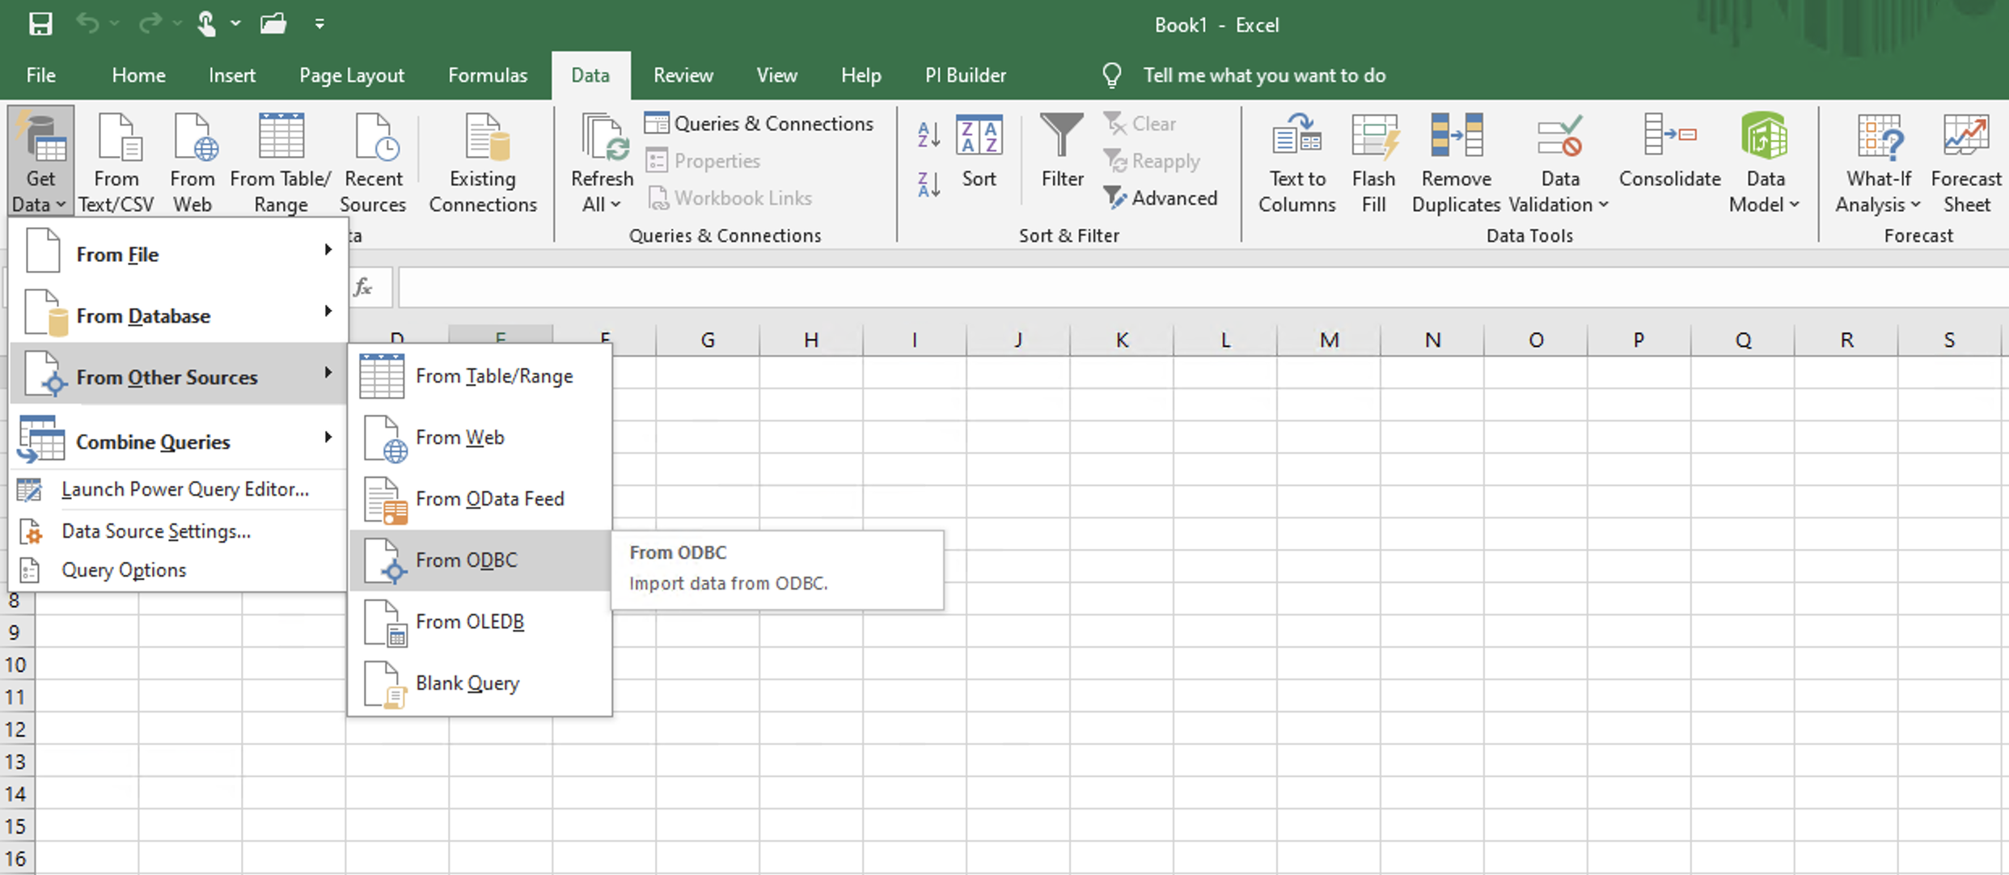This screenshot has height=875, width=2009.
Task: Switch to the Formulas tab
Action: click(x=486, y=74)
